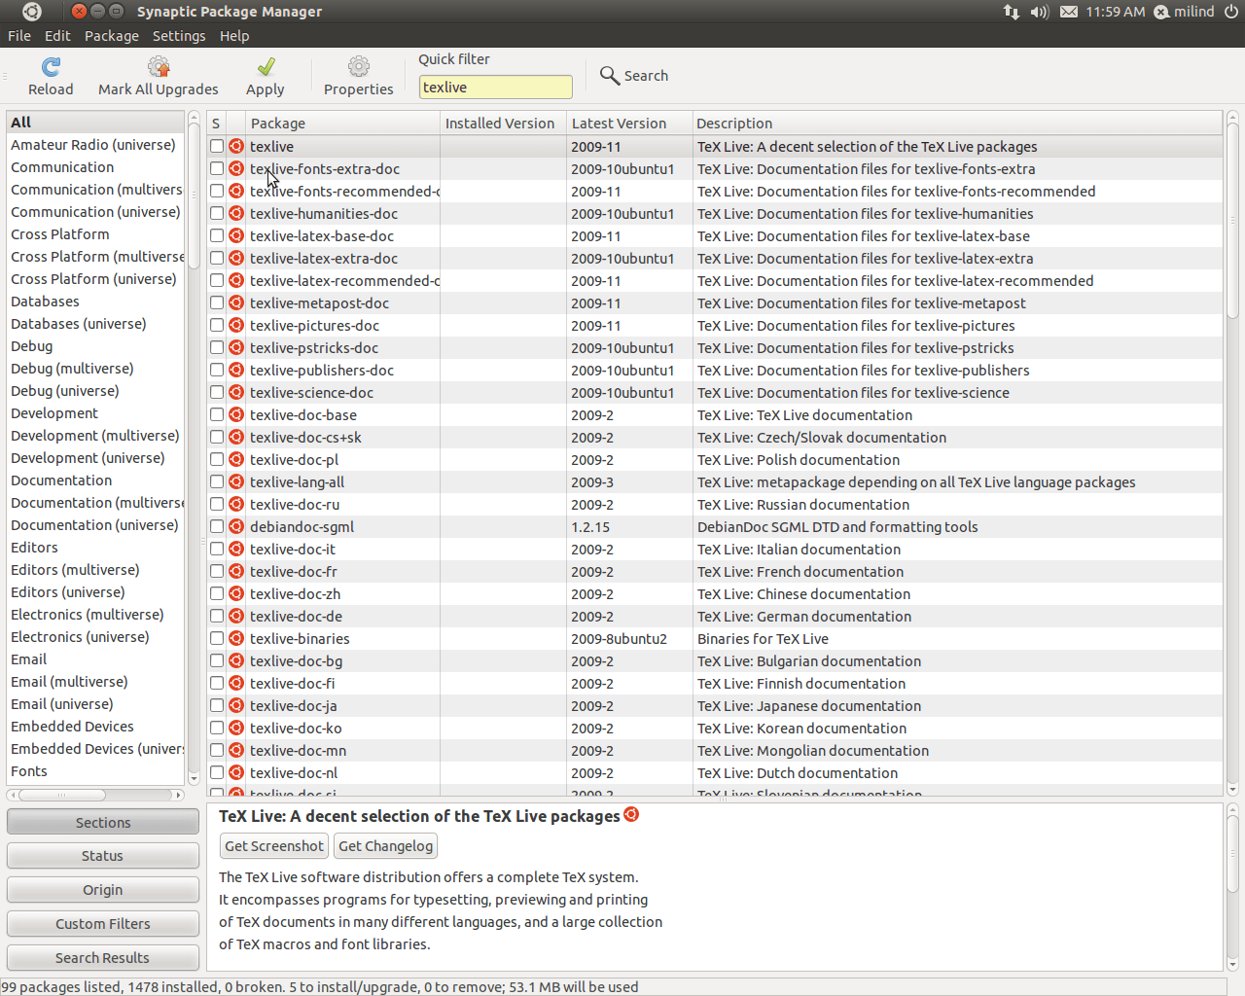Switch to Origin view
1245x996 pixels.
pyautogui.click(x=103, y=889)
